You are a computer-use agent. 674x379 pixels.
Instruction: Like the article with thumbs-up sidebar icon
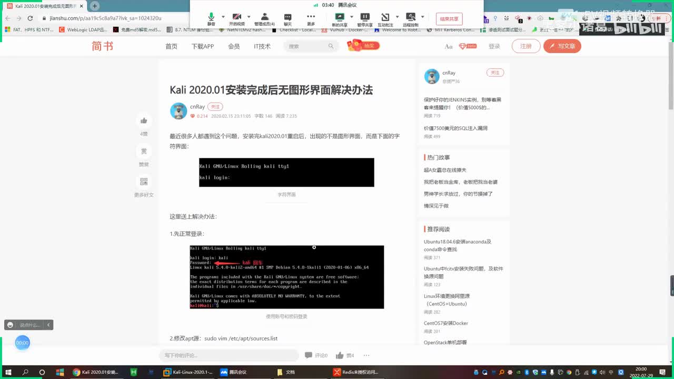[x=144, y=121]
